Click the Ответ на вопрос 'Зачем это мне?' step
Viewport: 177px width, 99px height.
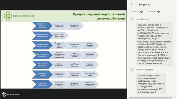pos(59,35)
